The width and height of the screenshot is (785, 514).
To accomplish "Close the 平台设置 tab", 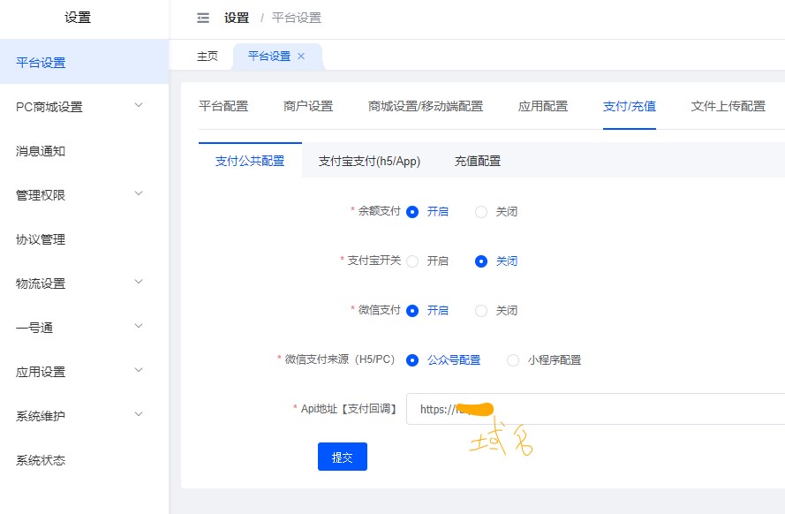I will point(301,56).
